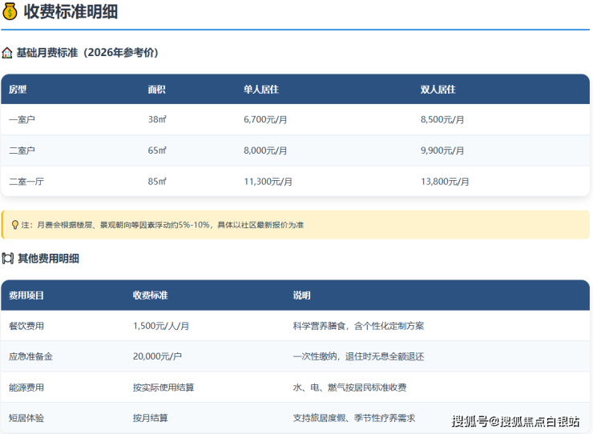593x434 pixels.
Task: Click the 65㎡ area cell
Action: (157, 151)
